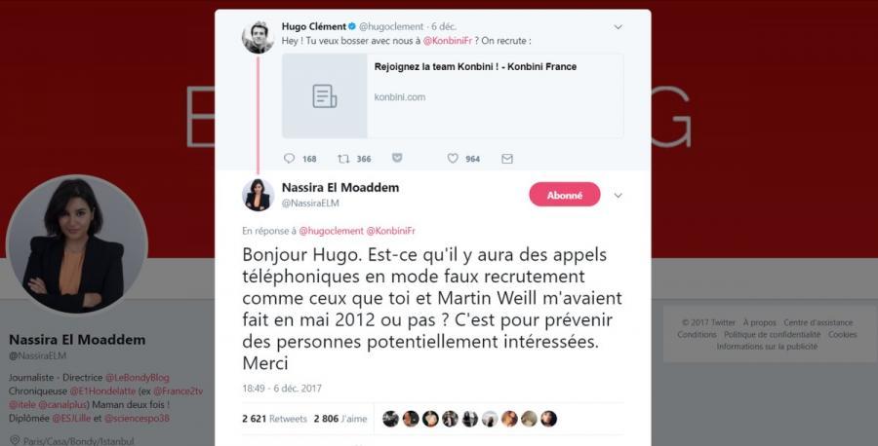Like Hugo Clément's tweet with the heart
This screenshot has width=878, height=446.
pos(453,159)
